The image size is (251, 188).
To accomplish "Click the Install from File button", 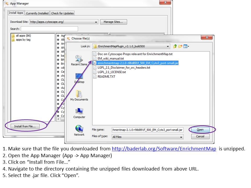I will click(x=25, y=126).
